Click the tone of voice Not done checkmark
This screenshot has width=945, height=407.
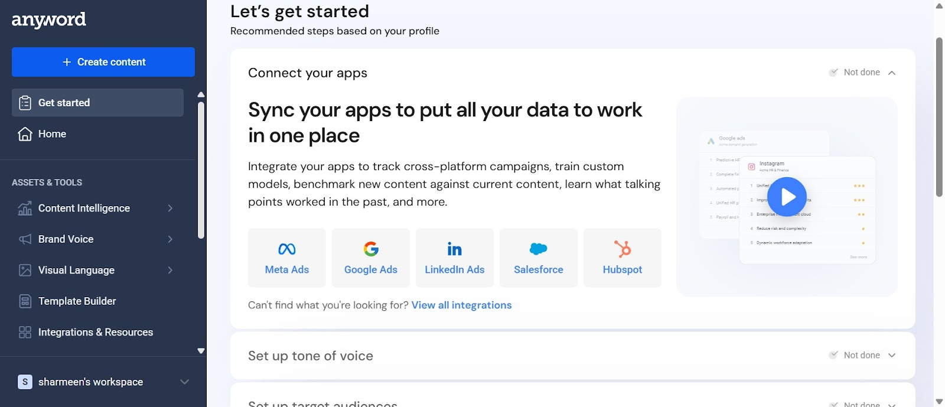click(x=833, y=355)
